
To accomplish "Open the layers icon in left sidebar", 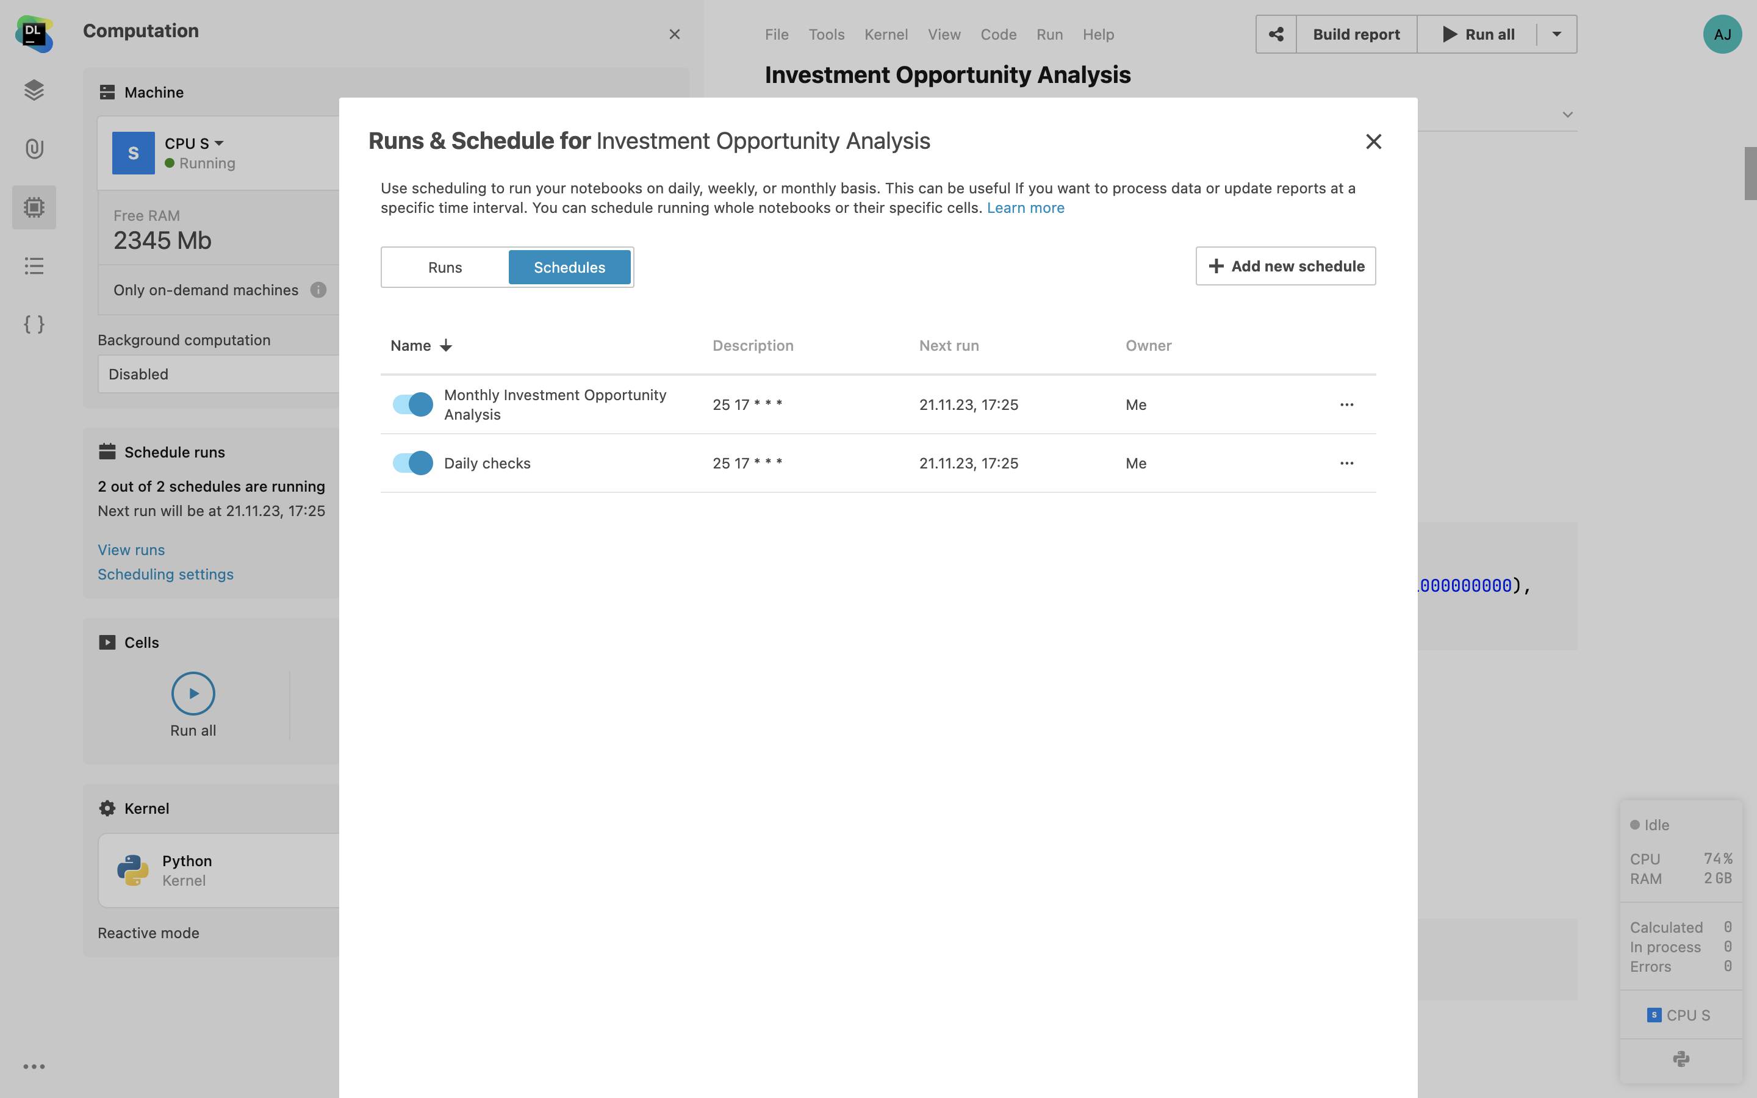I will pyautogui.click(x=34, y=90).
